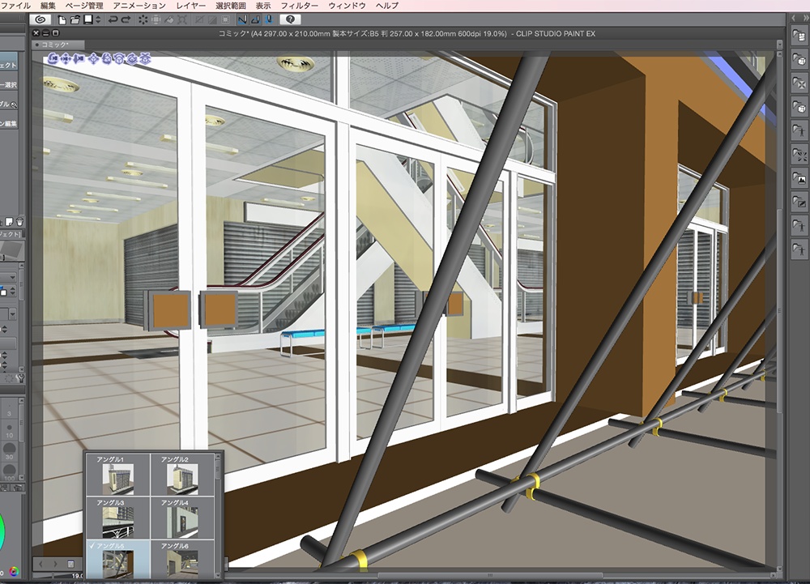Open material folder with pattern square icon

pyautogui.click(x=799, y=83)
